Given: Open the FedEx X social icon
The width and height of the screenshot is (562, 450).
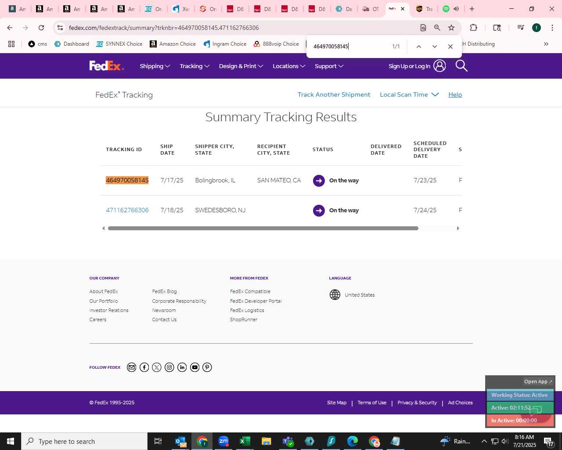Looking at the screenshot, I should 157,367.
